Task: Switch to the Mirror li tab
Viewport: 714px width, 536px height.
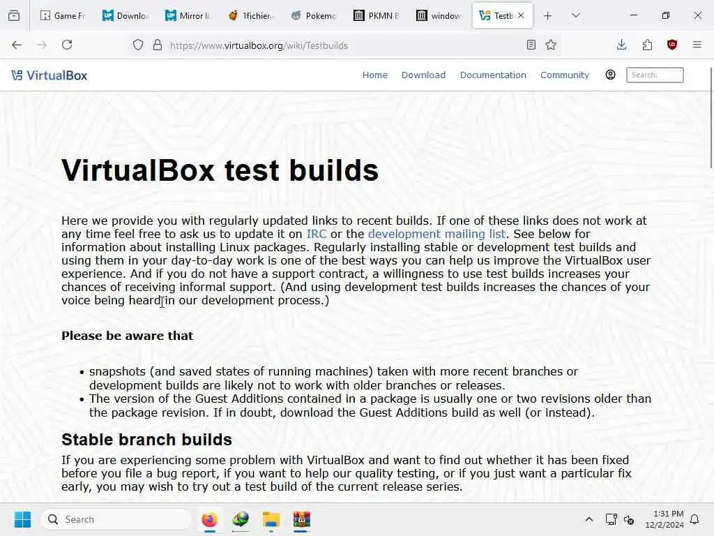Action: tap(189, 15)
